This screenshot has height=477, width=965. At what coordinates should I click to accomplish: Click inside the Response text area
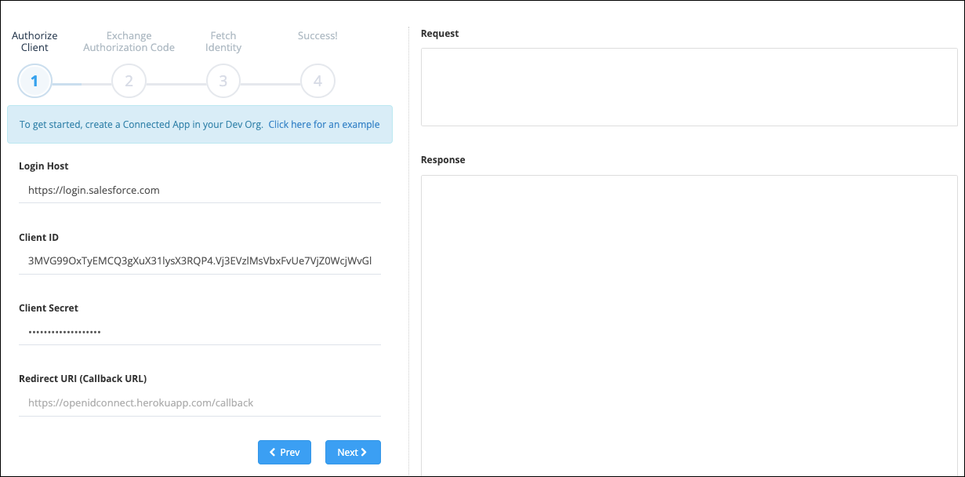[689, 325]
